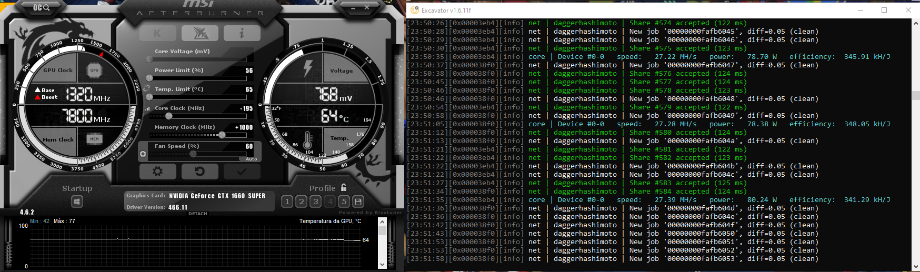This screenshot has width=920, height=272.
Task: Adjust the Fan Speed slider handle
Action: click(193, 154)
